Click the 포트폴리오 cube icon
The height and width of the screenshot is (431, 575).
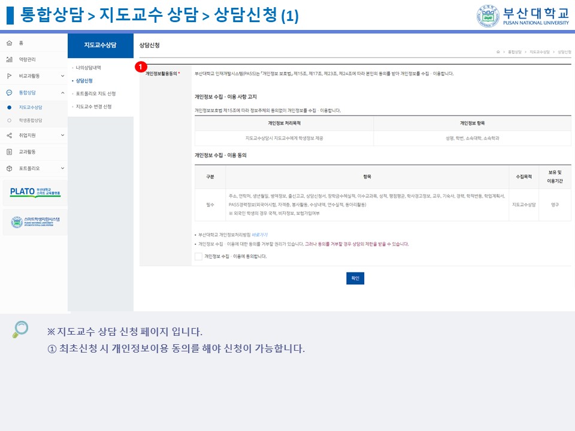pos(9,169)
